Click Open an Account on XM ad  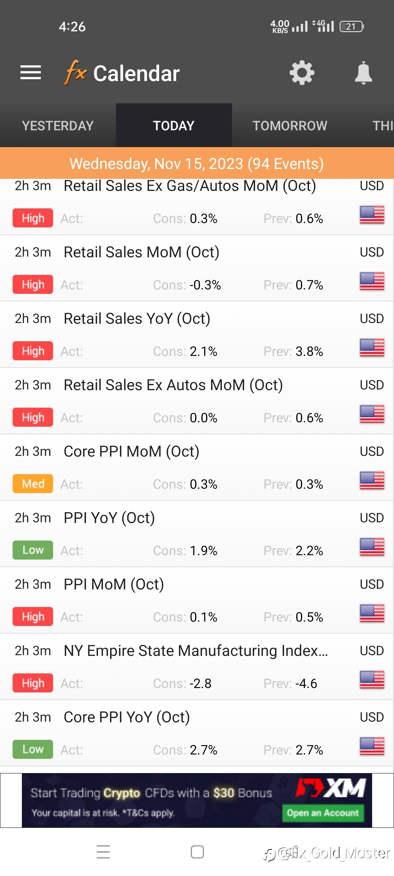point(323,813)
